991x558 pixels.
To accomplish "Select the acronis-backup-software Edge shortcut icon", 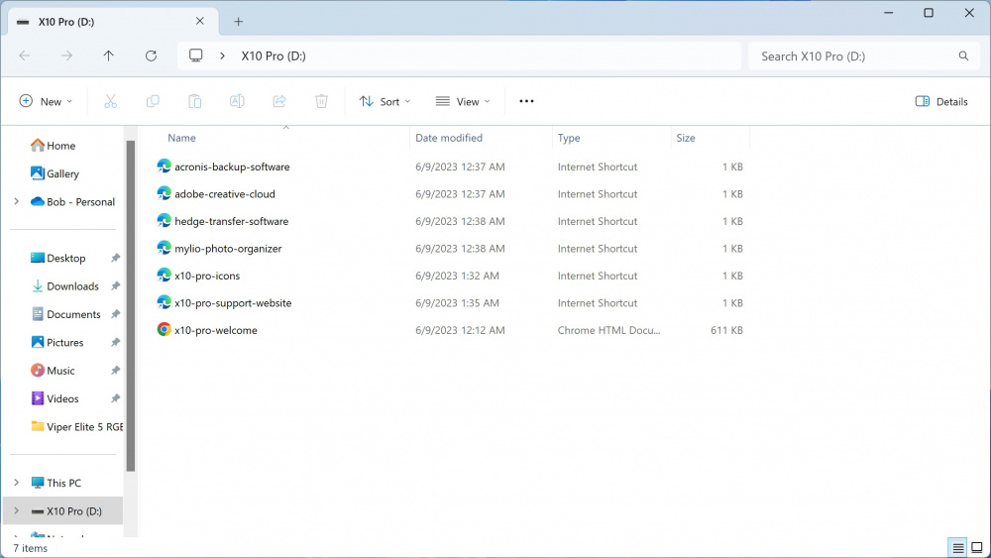I will [x=164, y=167].
